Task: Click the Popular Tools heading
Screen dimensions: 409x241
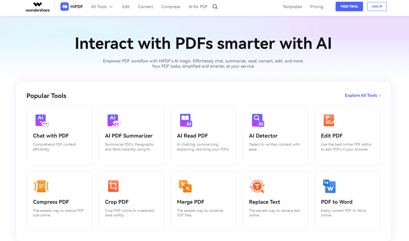Action: [x=47, y=96]
